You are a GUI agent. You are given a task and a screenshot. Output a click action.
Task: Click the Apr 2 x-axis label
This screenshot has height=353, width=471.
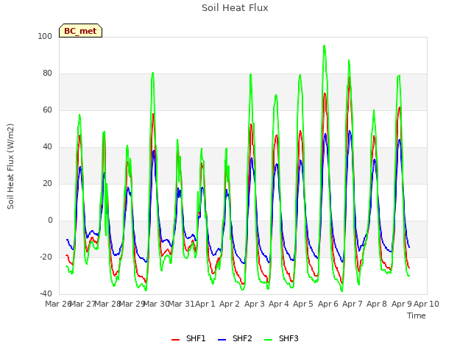[x=230, y=304]
